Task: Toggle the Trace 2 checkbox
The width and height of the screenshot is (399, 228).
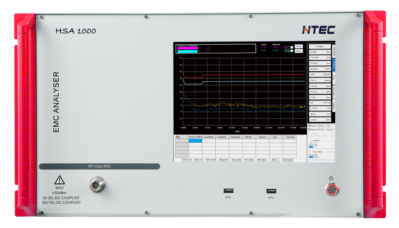Action: pyautogui.click(x=309, y=129)
